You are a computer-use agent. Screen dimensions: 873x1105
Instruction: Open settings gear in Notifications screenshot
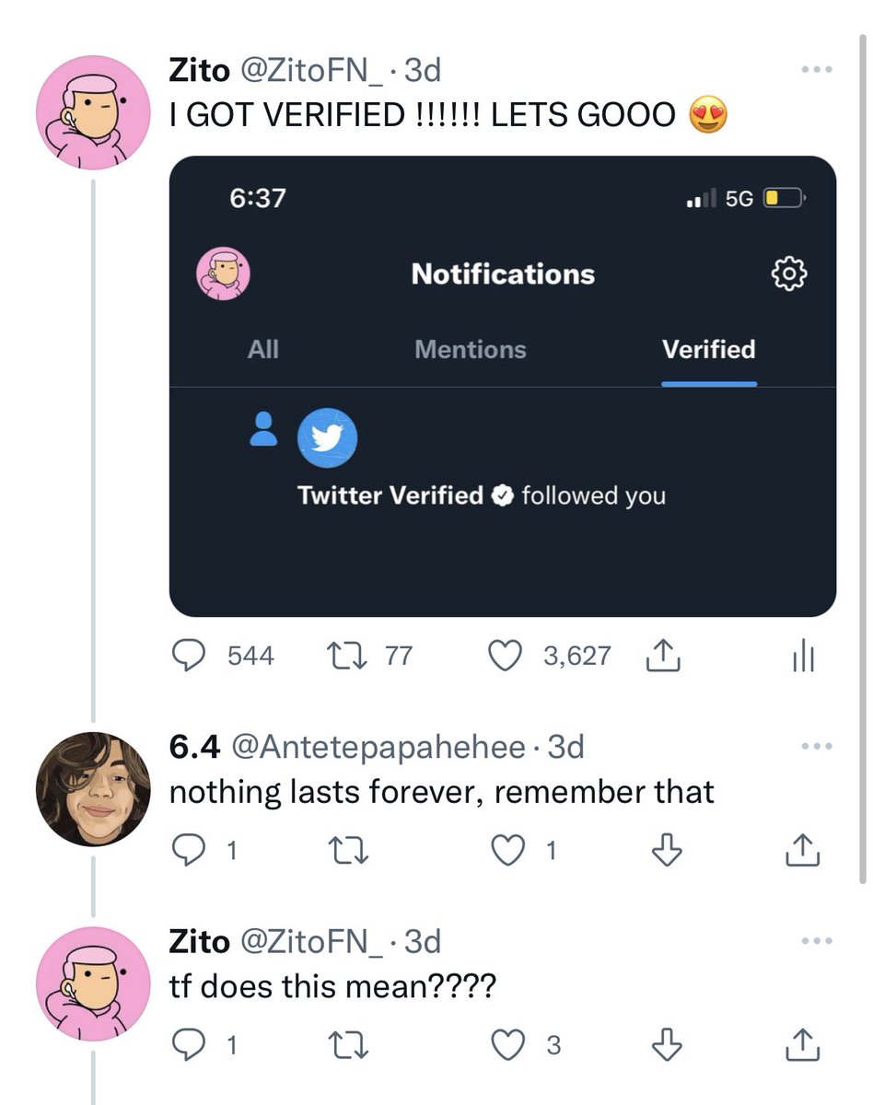click(789, 274)
